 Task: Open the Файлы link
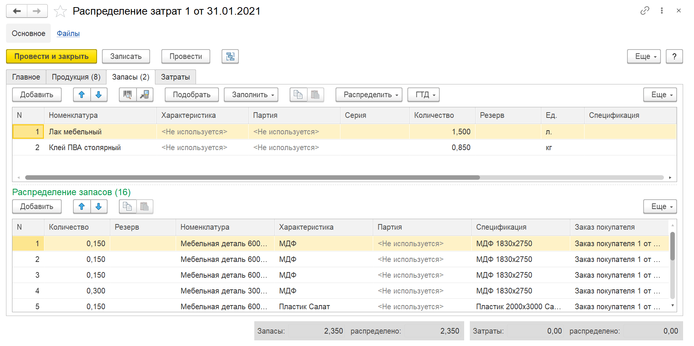coord(68,33)
